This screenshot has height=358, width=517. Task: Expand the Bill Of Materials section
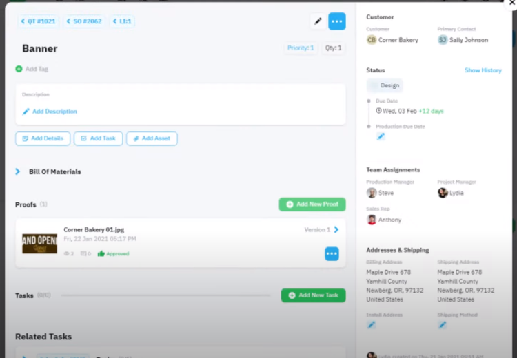[18, 171]
